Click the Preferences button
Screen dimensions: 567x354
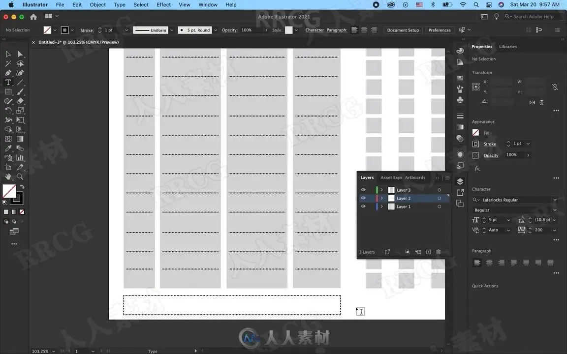click(440, 30)
